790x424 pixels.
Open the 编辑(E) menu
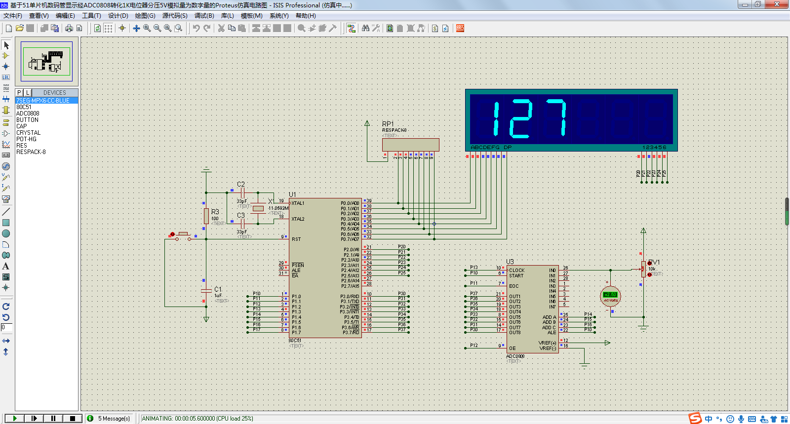pos(65,16)
